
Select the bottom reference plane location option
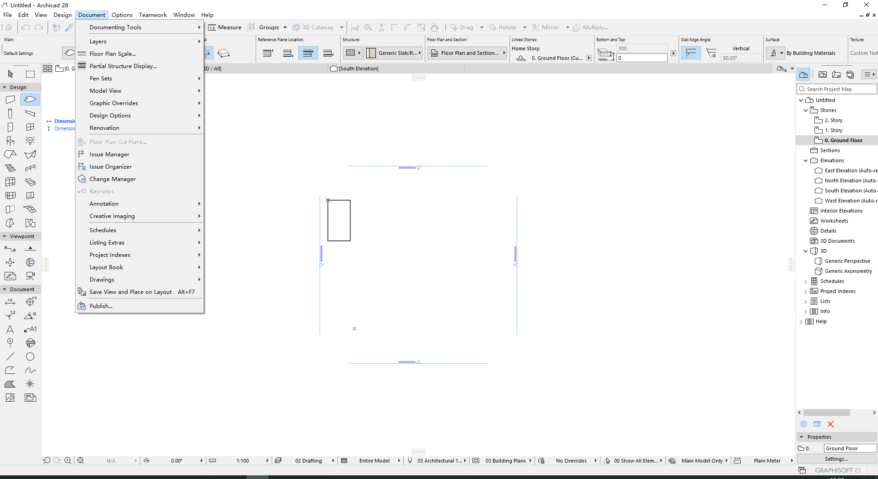tap(328, 53)
